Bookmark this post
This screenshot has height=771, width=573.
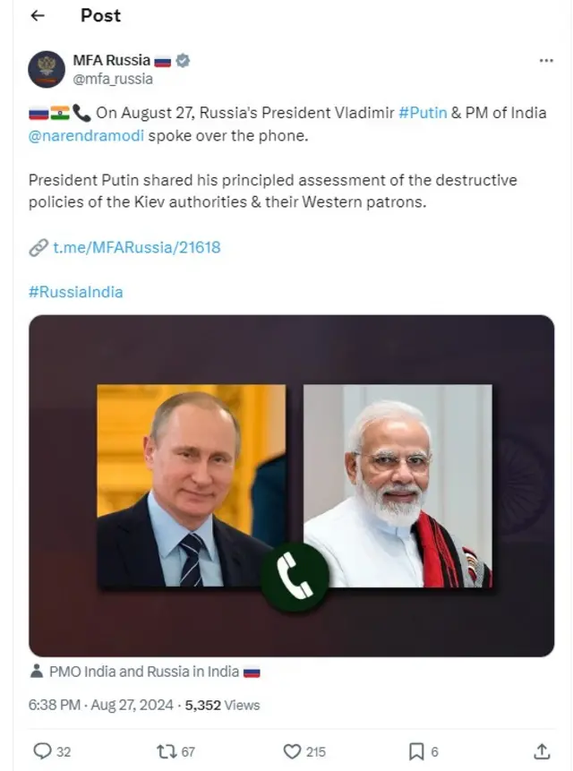[416, 751]
